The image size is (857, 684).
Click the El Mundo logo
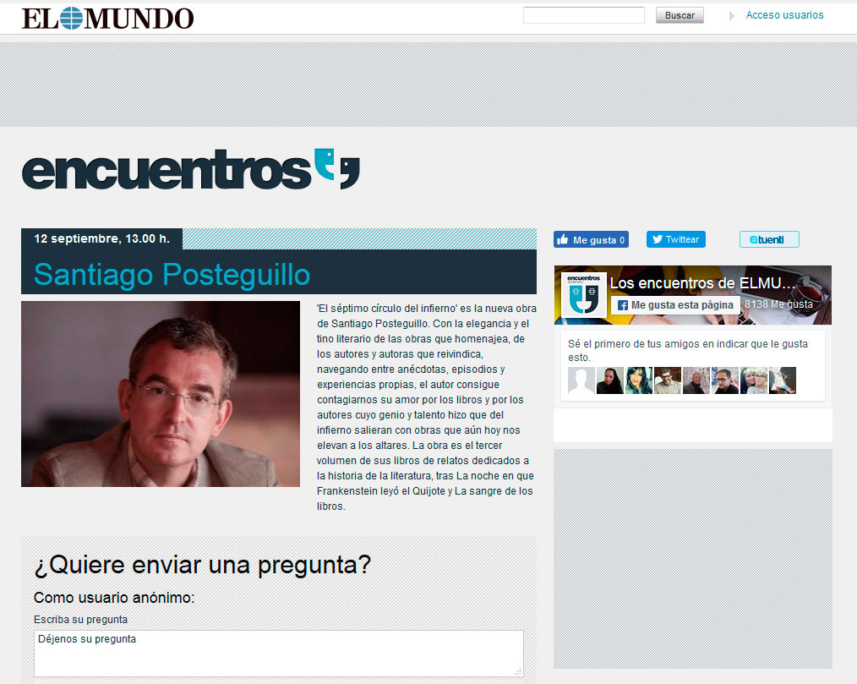(x=107, y=18)
